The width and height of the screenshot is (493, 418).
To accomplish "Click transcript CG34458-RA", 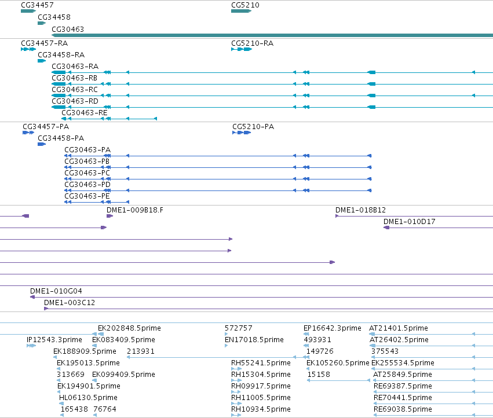I will 42,61.
